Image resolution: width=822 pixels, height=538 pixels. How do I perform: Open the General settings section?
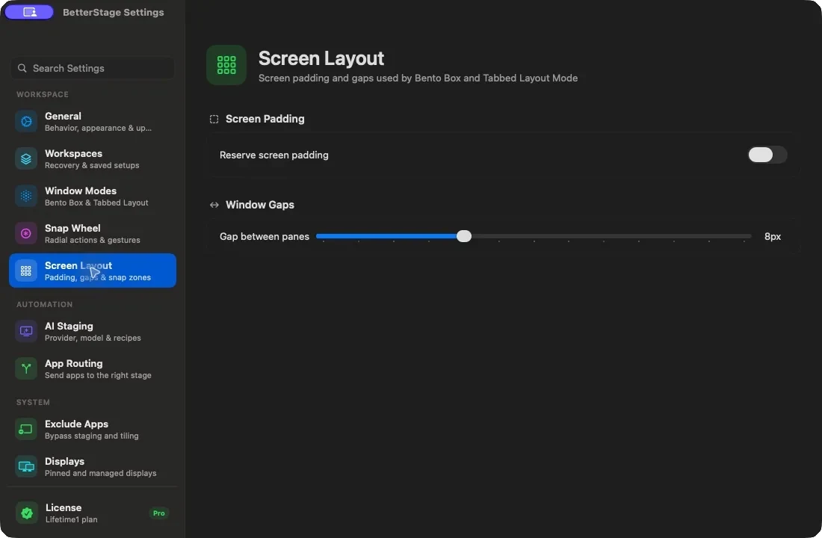click(92, 122)
